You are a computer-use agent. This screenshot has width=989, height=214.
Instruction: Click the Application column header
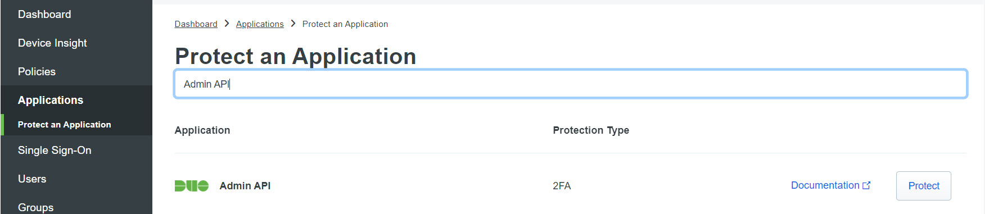click(x=202, y=130)
